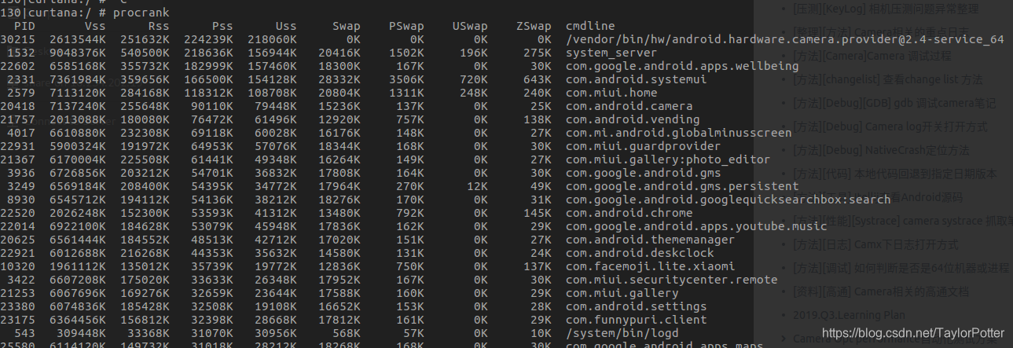
Task: Select the cmdline column header
Action: (590, 27)
